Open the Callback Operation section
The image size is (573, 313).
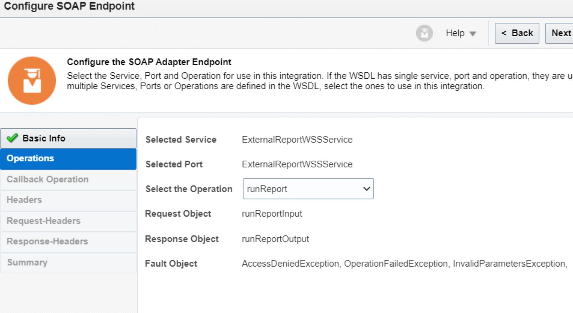[48, 179]
